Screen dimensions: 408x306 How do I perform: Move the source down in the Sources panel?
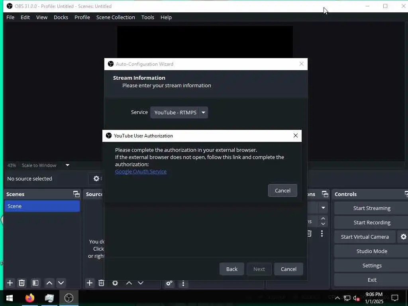pyautogui.click(x=141, y=283)
